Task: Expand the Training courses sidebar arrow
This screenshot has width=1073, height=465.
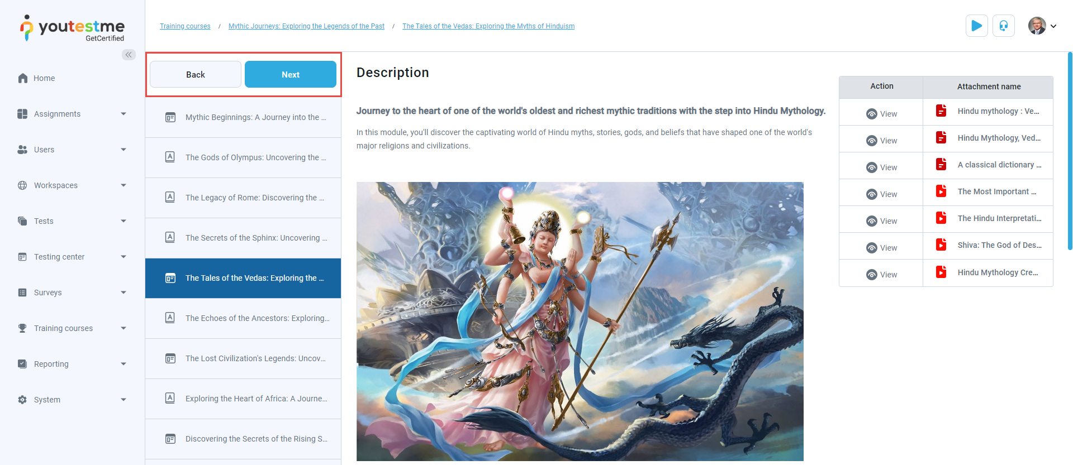Action: tap(124, 328)
